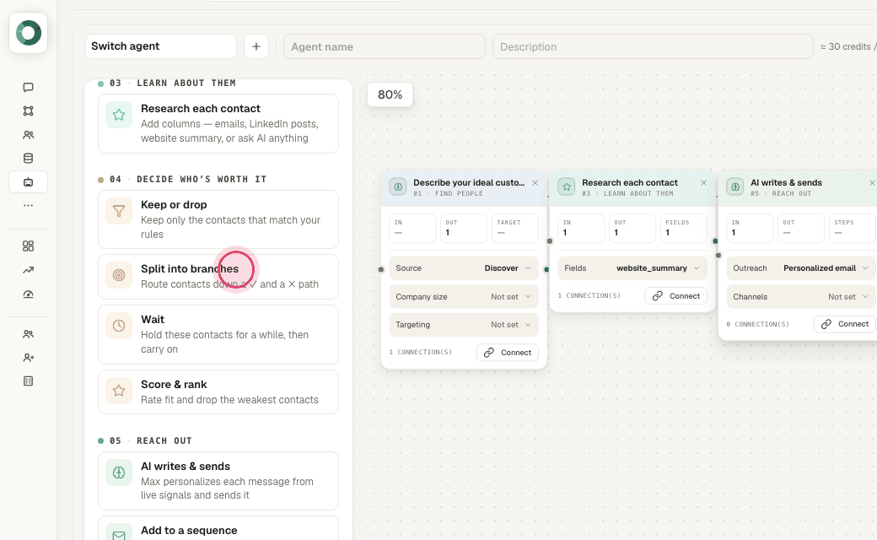Connect the AI writes & sends node
This screenshot has width=877, height=540.
point(845,324)
